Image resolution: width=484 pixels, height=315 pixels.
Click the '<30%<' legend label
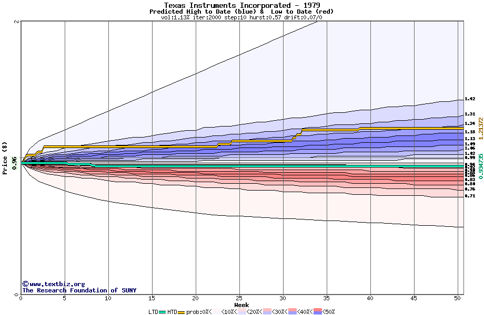coord(280,312)
